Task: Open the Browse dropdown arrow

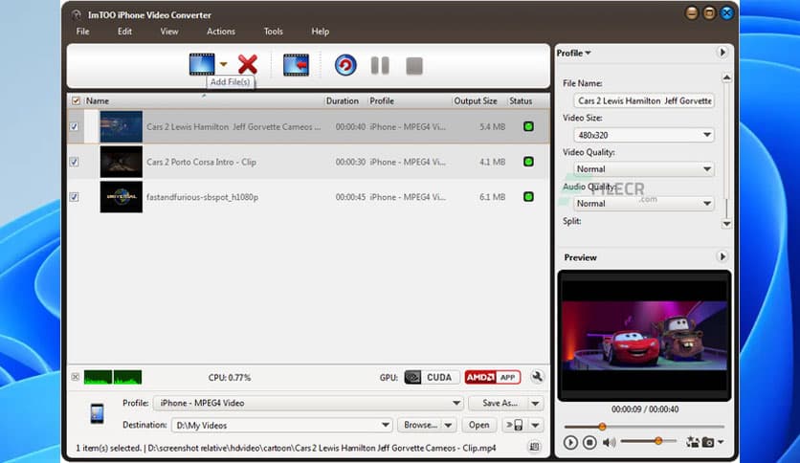Action: tap(448, 425)
